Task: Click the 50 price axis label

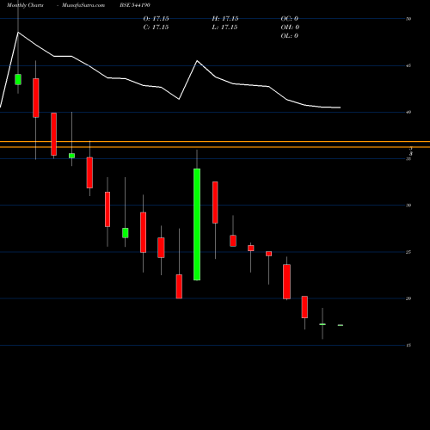Action: point(408,19)
